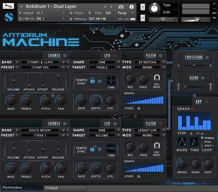This screenshot has height=192, width=218.
Task: Click previous preset arrow for Stomp Ens
Action: (17, 67)
